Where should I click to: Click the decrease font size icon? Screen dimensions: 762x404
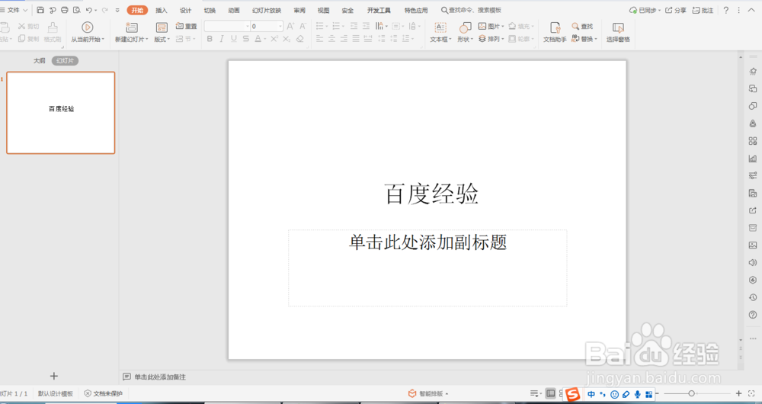coord(303,26)
